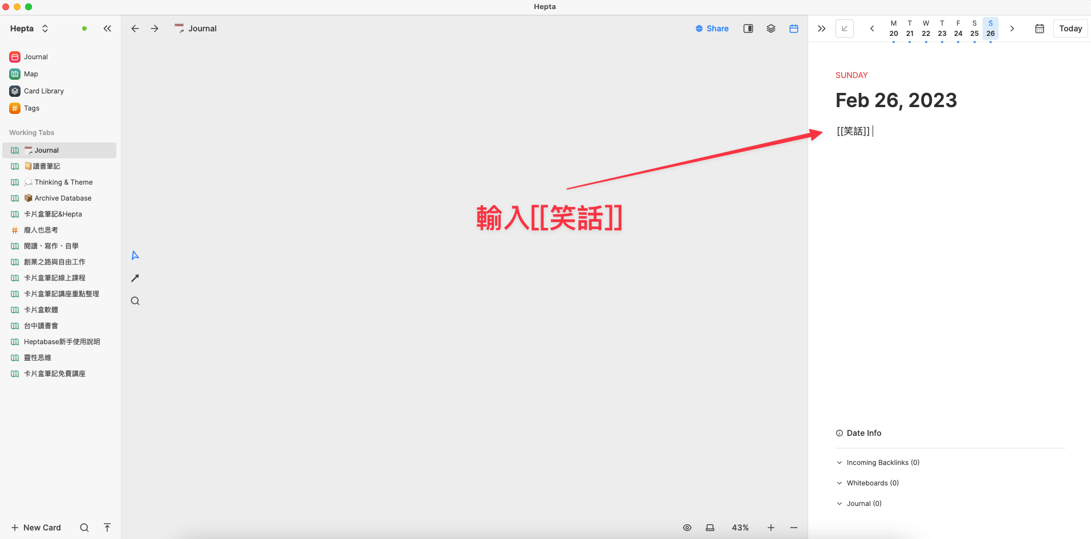The width and height of the screenshot is (1091, 539).
Task: Click the Today button
Action: pyautogui.click(x=1070, y=28)
